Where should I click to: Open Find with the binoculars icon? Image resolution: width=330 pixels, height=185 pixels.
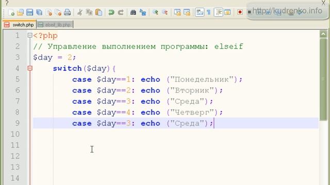coord(133,12)
